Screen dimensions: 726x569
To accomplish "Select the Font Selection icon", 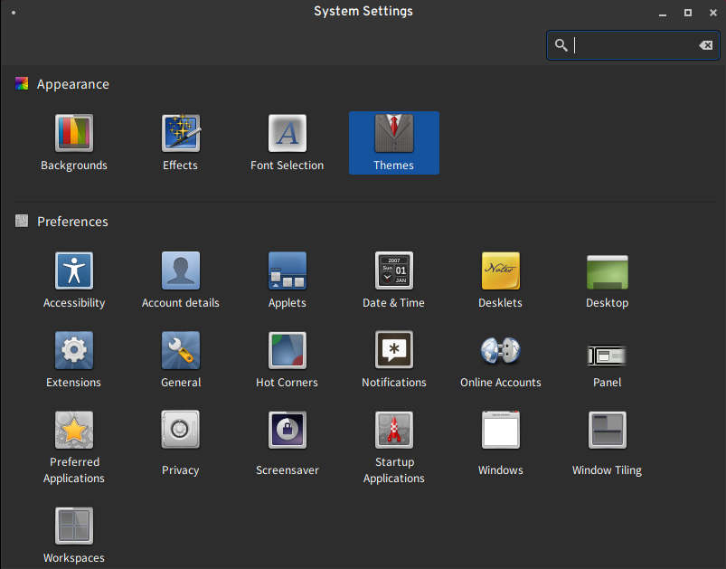I will [x=287, y=134].
